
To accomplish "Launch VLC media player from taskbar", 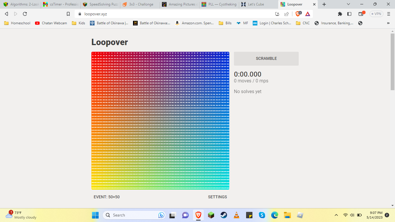I will pyautogui.click(x=236, y=215).
